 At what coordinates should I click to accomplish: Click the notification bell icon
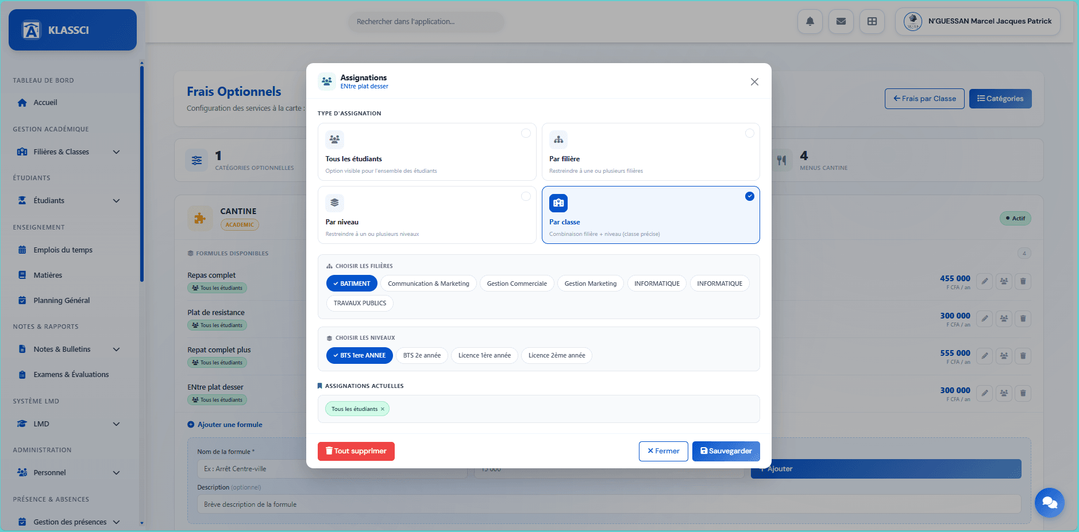(x=810, y=22)
